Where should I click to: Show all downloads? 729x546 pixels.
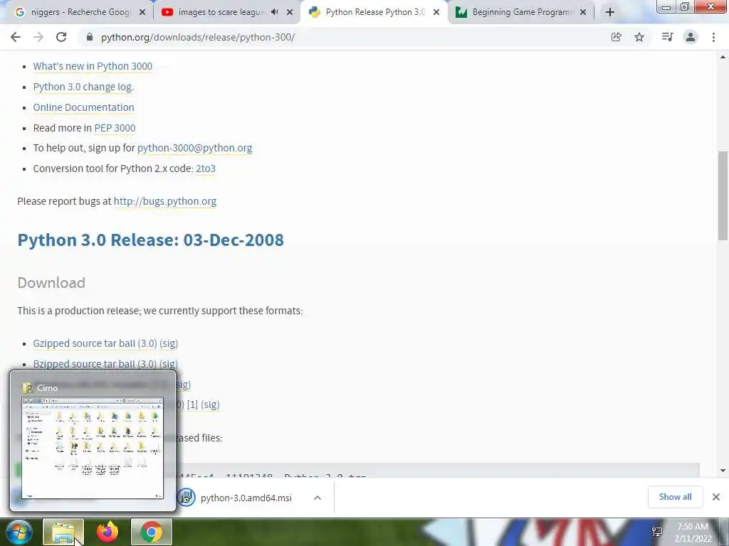[675, 497]
